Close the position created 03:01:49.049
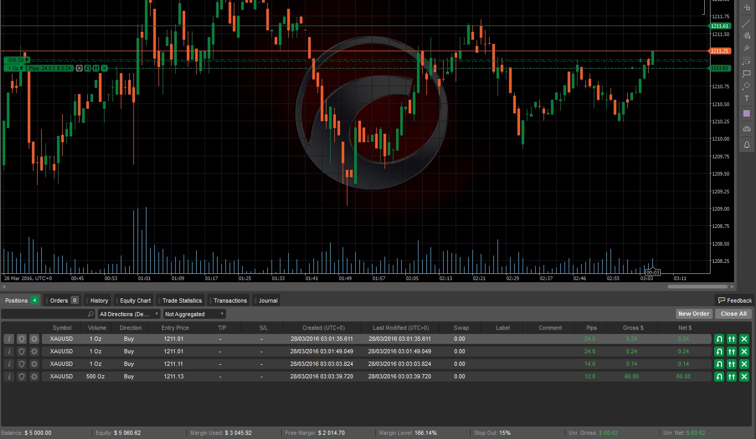 [744, 351]
